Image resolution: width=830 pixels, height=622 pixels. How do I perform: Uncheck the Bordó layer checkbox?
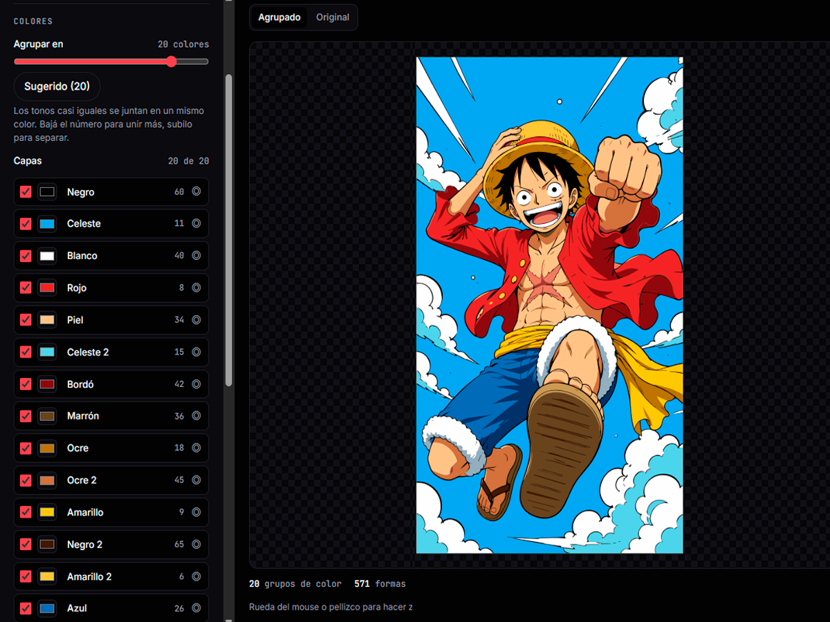click(26, 384)
